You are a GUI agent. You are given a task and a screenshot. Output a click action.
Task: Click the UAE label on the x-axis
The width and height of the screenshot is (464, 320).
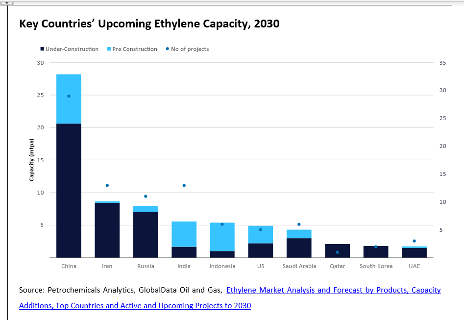coord(414,266)
